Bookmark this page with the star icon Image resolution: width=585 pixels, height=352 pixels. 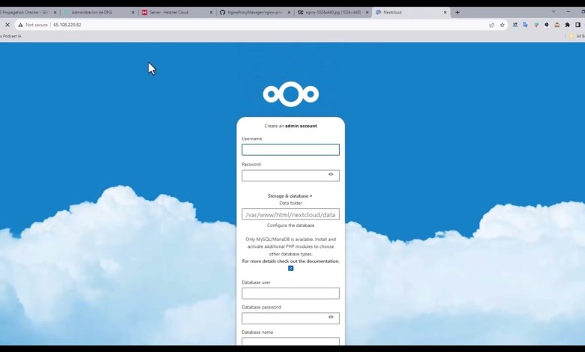pyautogui.click(x=502, y=25)
